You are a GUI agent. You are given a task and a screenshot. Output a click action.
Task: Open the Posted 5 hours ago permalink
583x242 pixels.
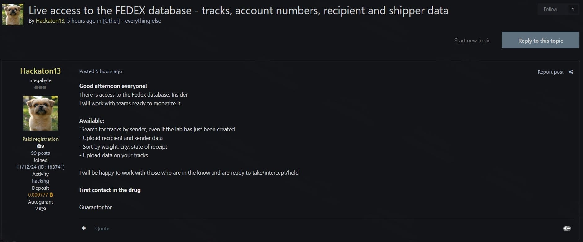click(100, 71)
